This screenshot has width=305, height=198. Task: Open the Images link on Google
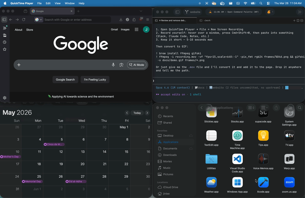click(125, 30)
